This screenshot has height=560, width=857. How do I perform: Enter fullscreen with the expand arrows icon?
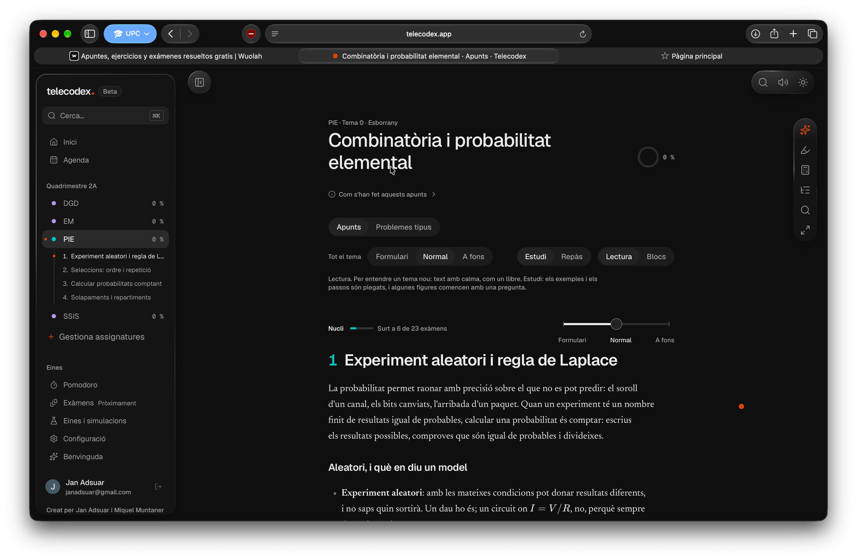click(x=805, y=230)
